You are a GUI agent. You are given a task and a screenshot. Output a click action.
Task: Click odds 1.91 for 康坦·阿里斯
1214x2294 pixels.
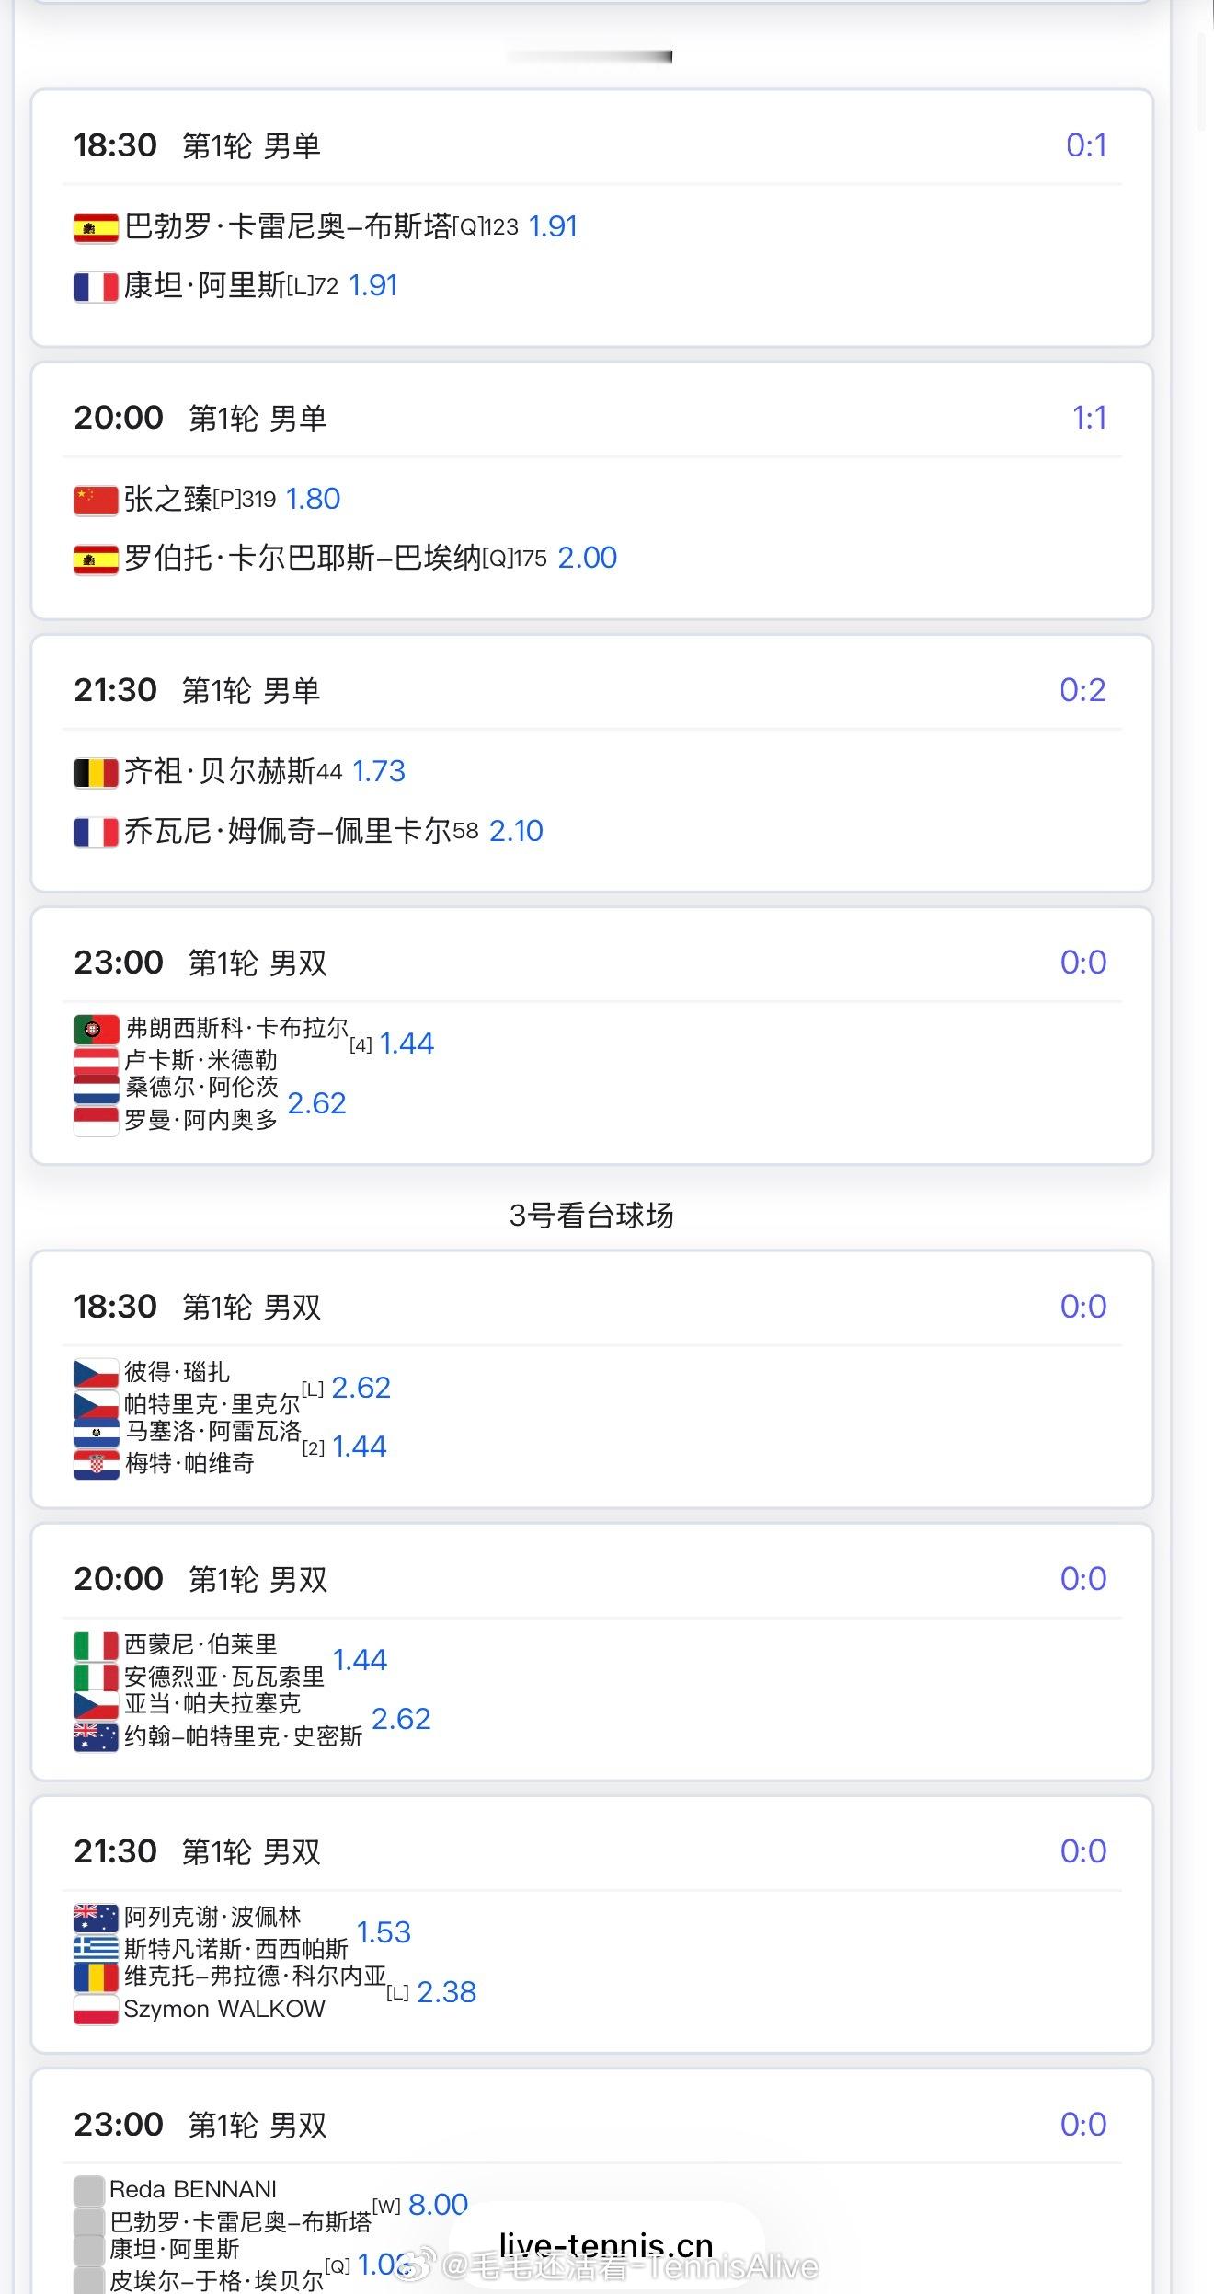[373, 285]
